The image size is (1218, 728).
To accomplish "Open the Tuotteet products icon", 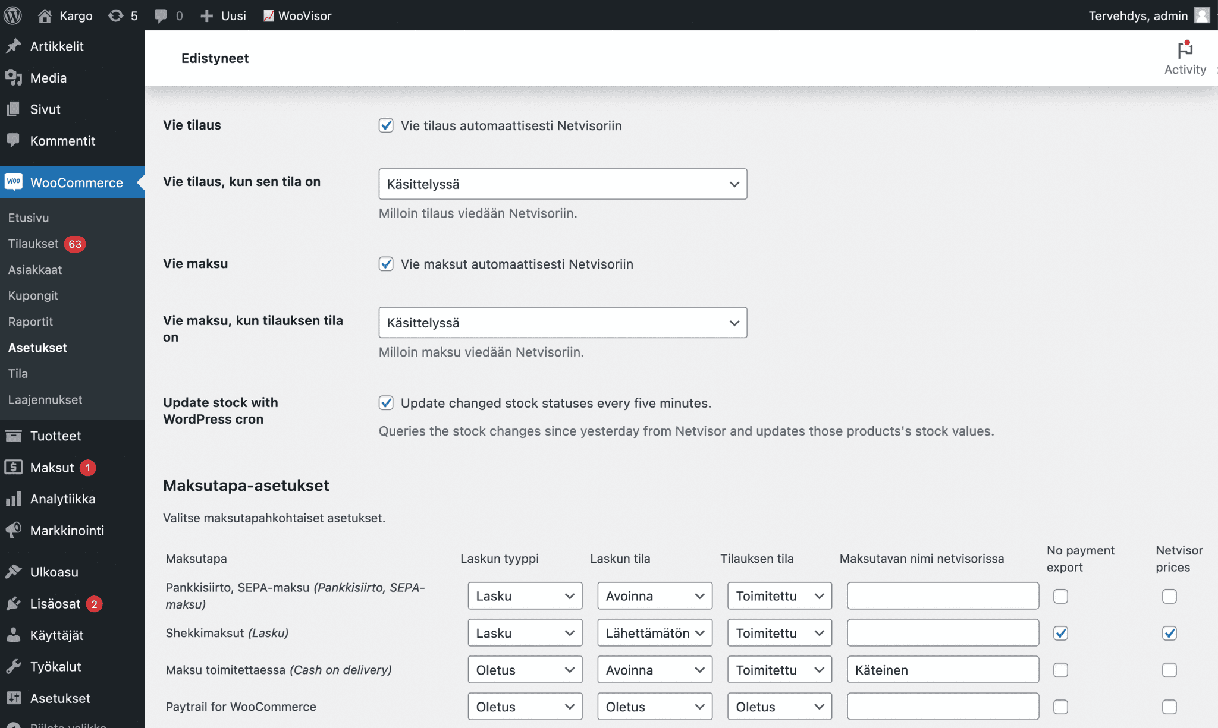I will [x=14, y=436].
